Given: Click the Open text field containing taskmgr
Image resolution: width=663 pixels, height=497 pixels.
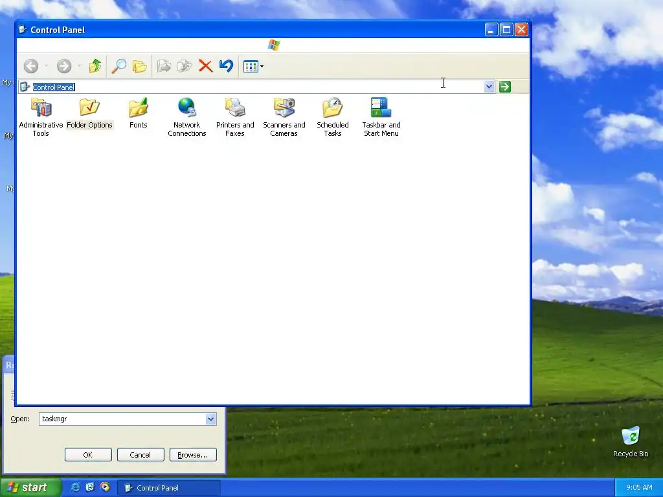Looking at the screenshot, I should click(122, 419).
